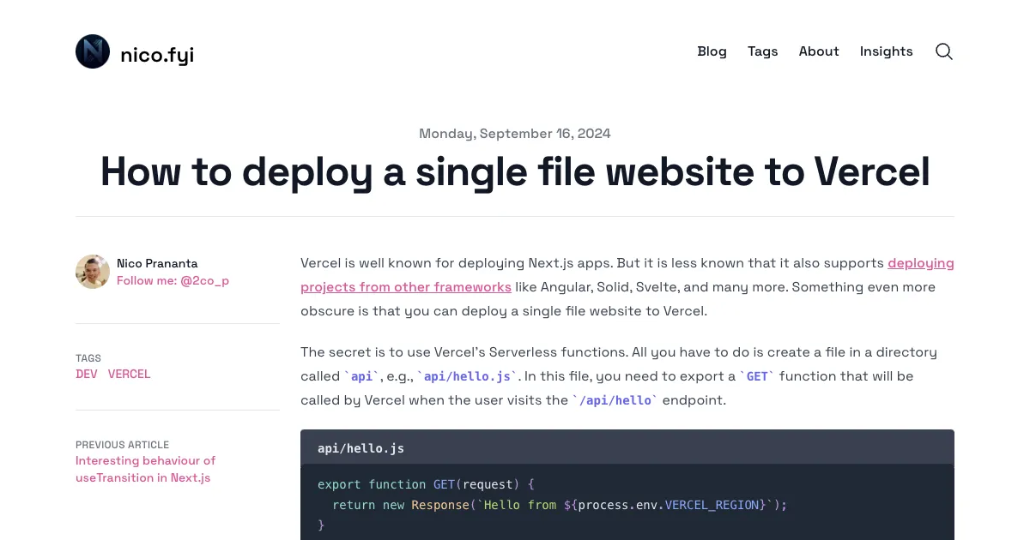This screenshot has width=1030, height=540.
Task: Click the date Monday, September 16, 2024
Action: click(x=515, y=133)
